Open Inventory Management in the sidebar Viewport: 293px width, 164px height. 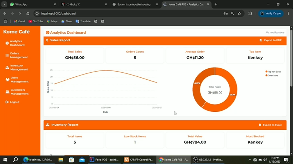(x=17, y=68)
